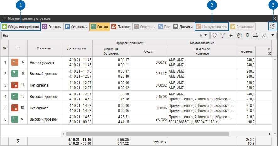Select the Сигнал tab
Image resolution: width=278 pixels, height=146 pixels.
[100, 27]
